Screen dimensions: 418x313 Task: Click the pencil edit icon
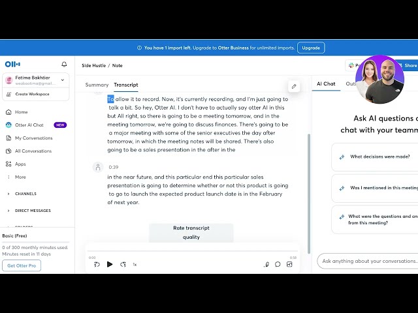pos(294,86)
